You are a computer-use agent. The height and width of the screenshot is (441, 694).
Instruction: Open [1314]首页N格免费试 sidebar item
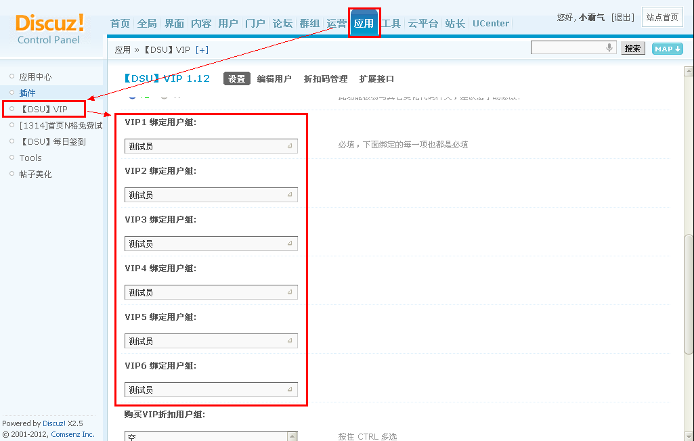click(x=61, y=126)
